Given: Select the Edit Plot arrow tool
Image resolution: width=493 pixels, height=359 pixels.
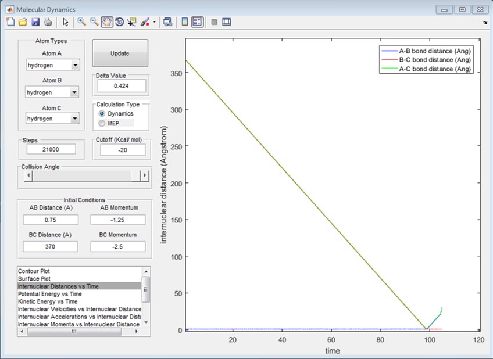Looking at the screenshot, I should [x=65, y=22].
